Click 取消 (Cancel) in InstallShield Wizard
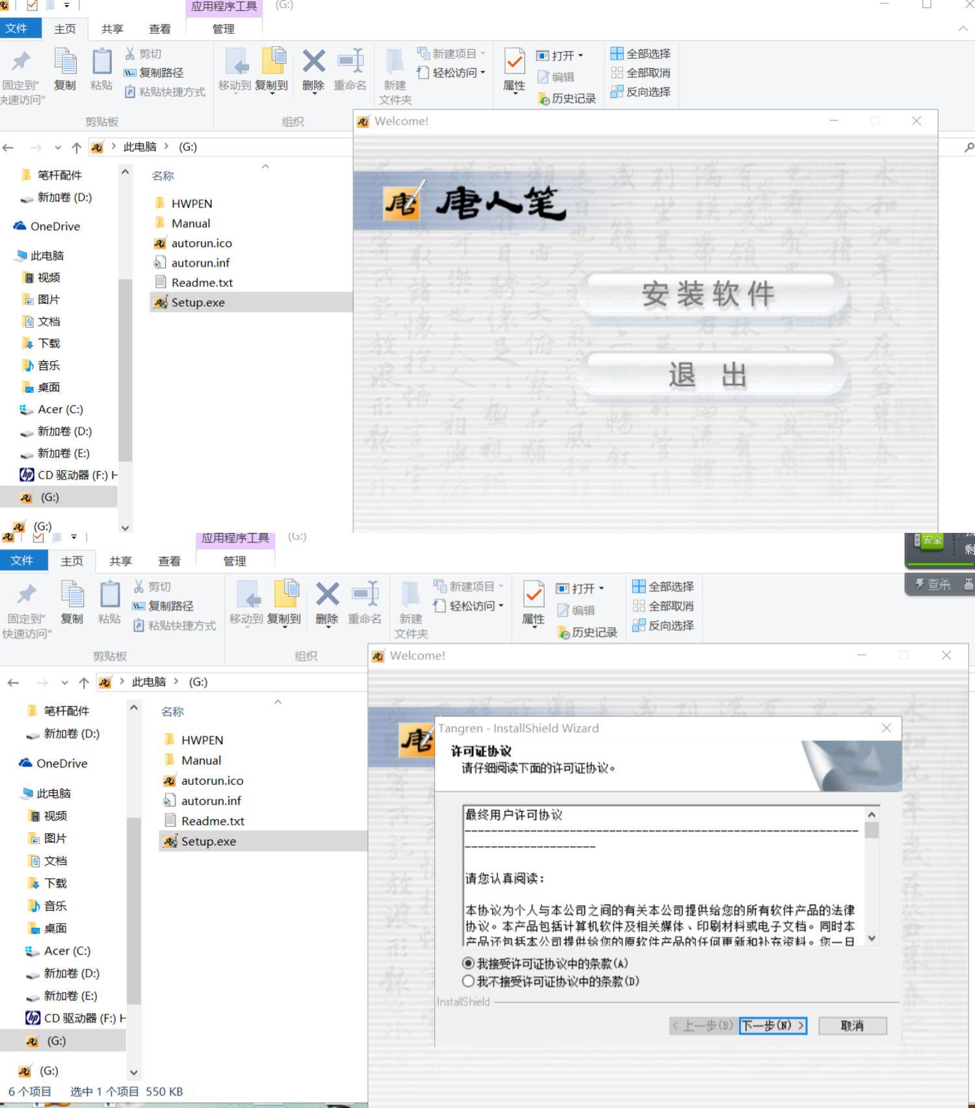This screenshot has width=975, height=1108. pyautogui.click(x=852, y=1025)
